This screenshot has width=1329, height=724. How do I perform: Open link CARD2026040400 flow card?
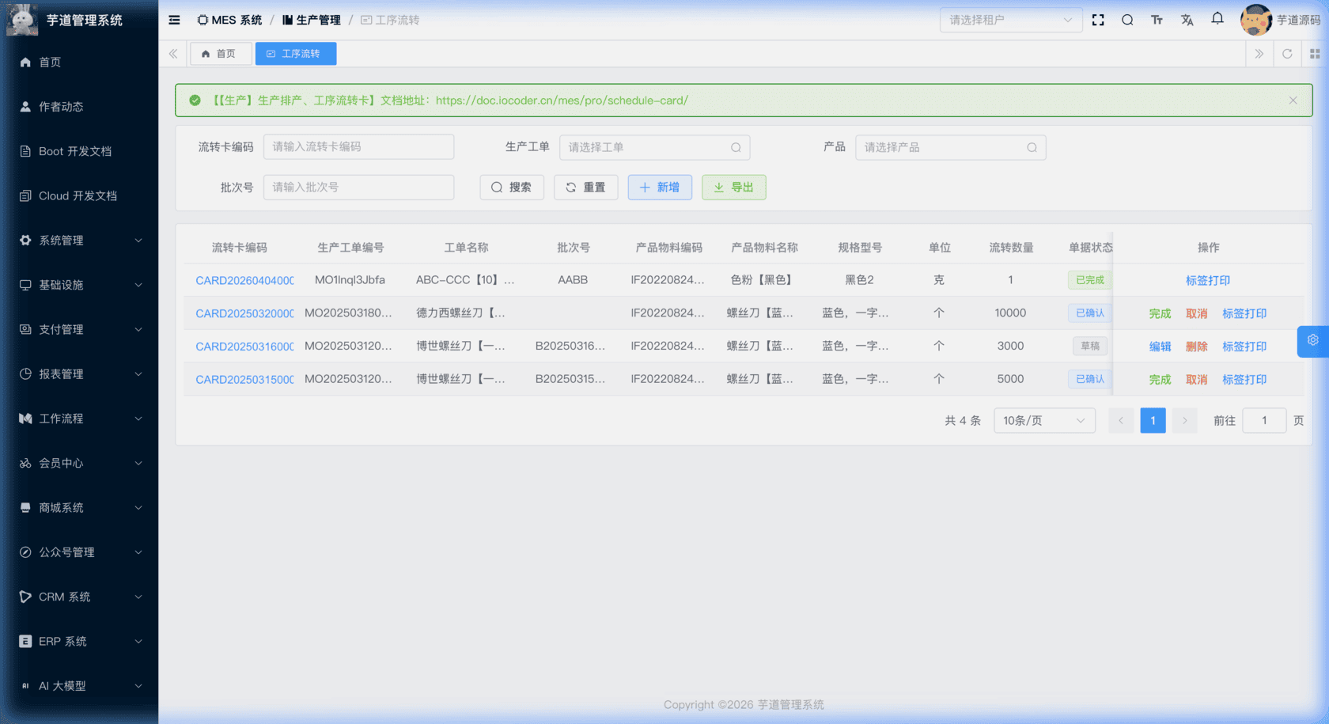click(x=244, y=280)
